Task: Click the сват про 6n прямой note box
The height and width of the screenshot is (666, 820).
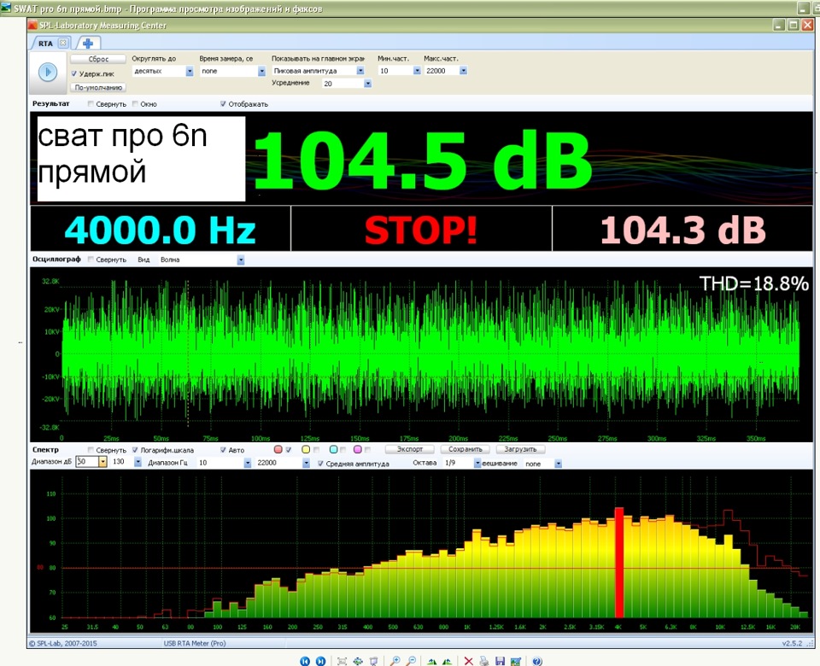Action: coord(141,159)
